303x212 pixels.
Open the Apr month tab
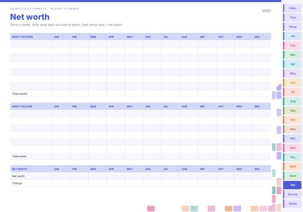(292, 64)
